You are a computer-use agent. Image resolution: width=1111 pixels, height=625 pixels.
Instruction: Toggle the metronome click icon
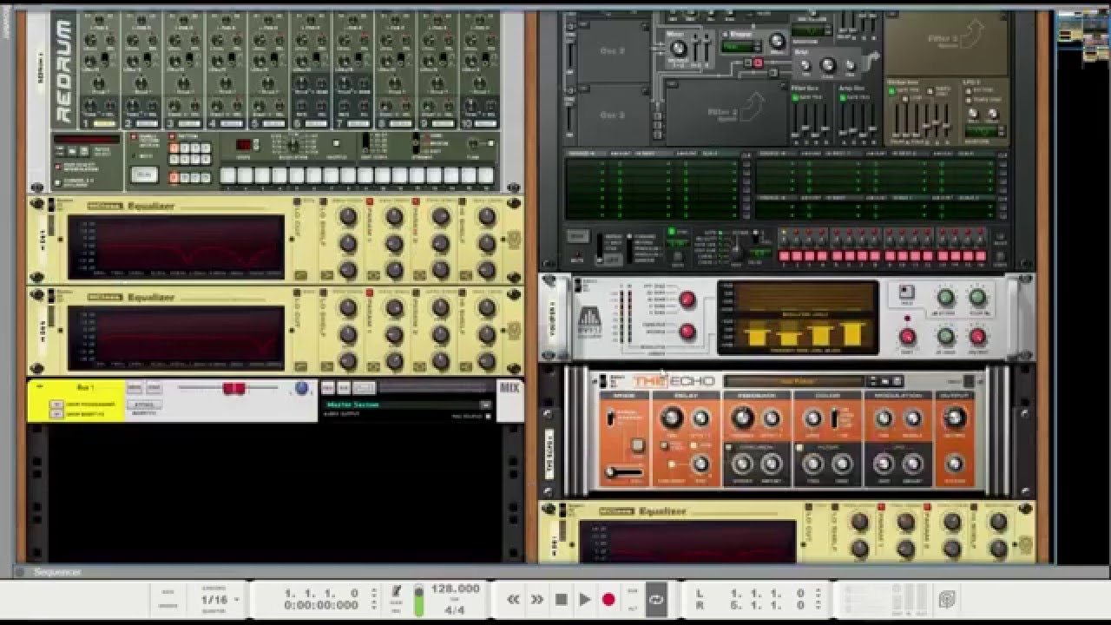click(x=396, y=590)
